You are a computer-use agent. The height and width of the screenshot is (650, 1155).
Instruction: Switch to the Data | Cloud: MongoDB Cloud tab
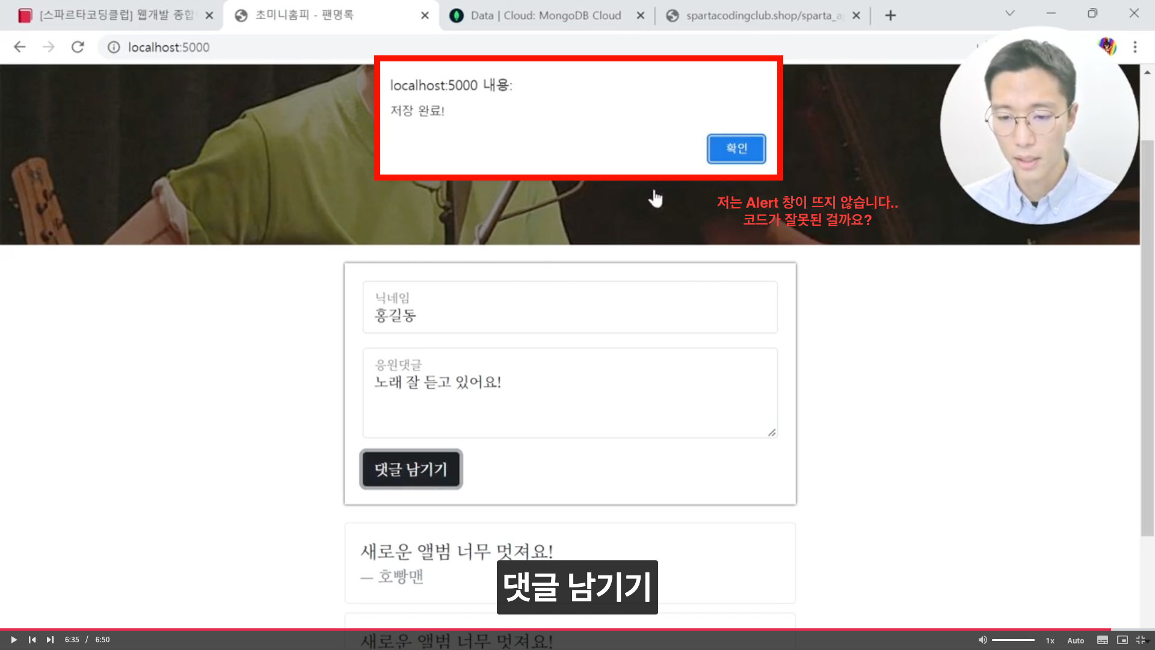click(x=546, y=16)
